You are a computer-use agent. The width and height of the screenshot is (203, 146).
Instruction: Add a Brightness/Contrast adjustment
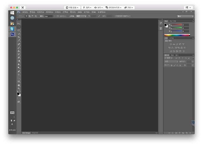click(171, 44)
